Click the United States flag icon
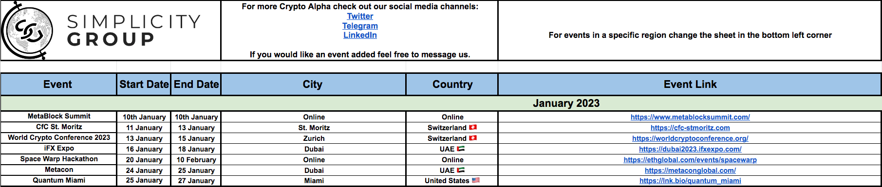This screenshot has height=187, width=882. point(476,180)
